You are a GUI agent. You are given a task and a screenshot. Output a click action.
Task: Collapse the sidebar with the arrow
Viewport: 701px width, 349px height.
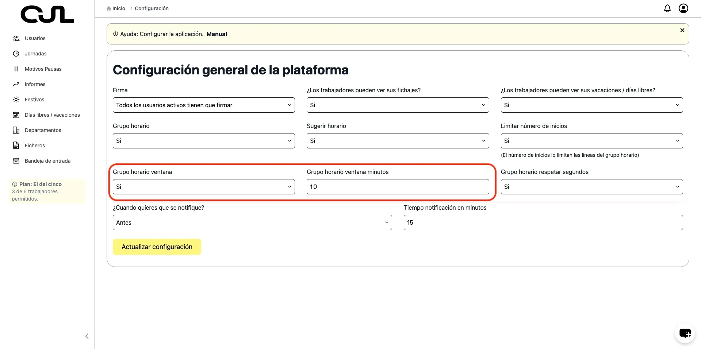tap(87, 336)
